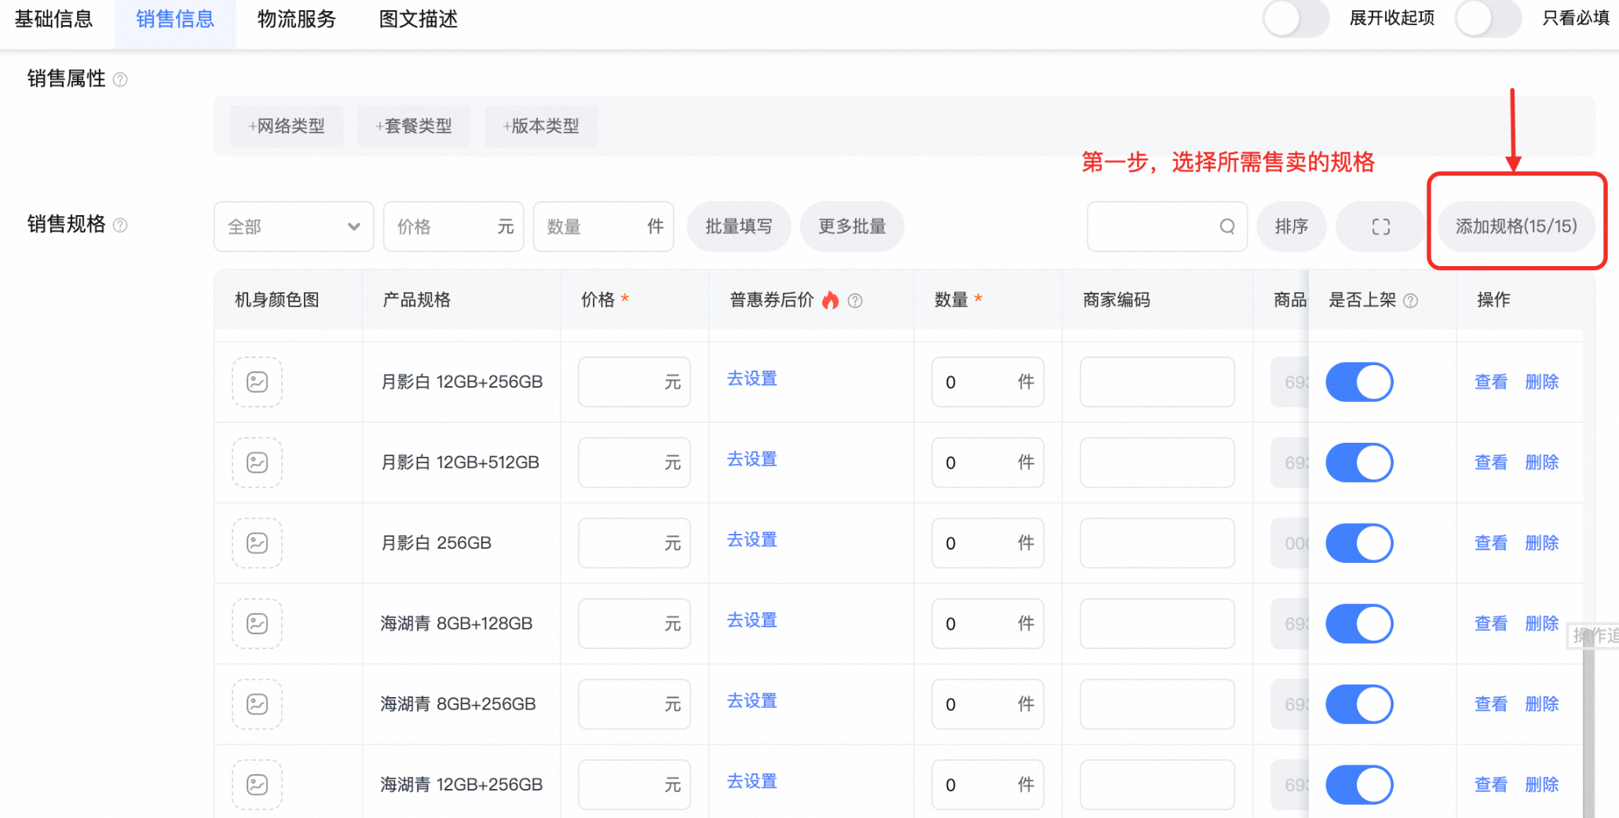Viewport: 1619px width, 818px height.
Task: Click the spec search input box
Action: pyautogui.click(x=1167, y=227)
